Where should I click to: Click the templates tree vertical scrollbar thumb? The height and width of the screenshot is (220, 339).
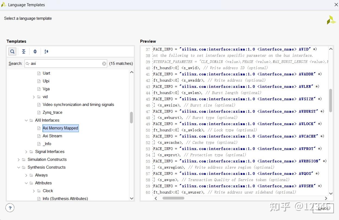[x=131, y=118]
